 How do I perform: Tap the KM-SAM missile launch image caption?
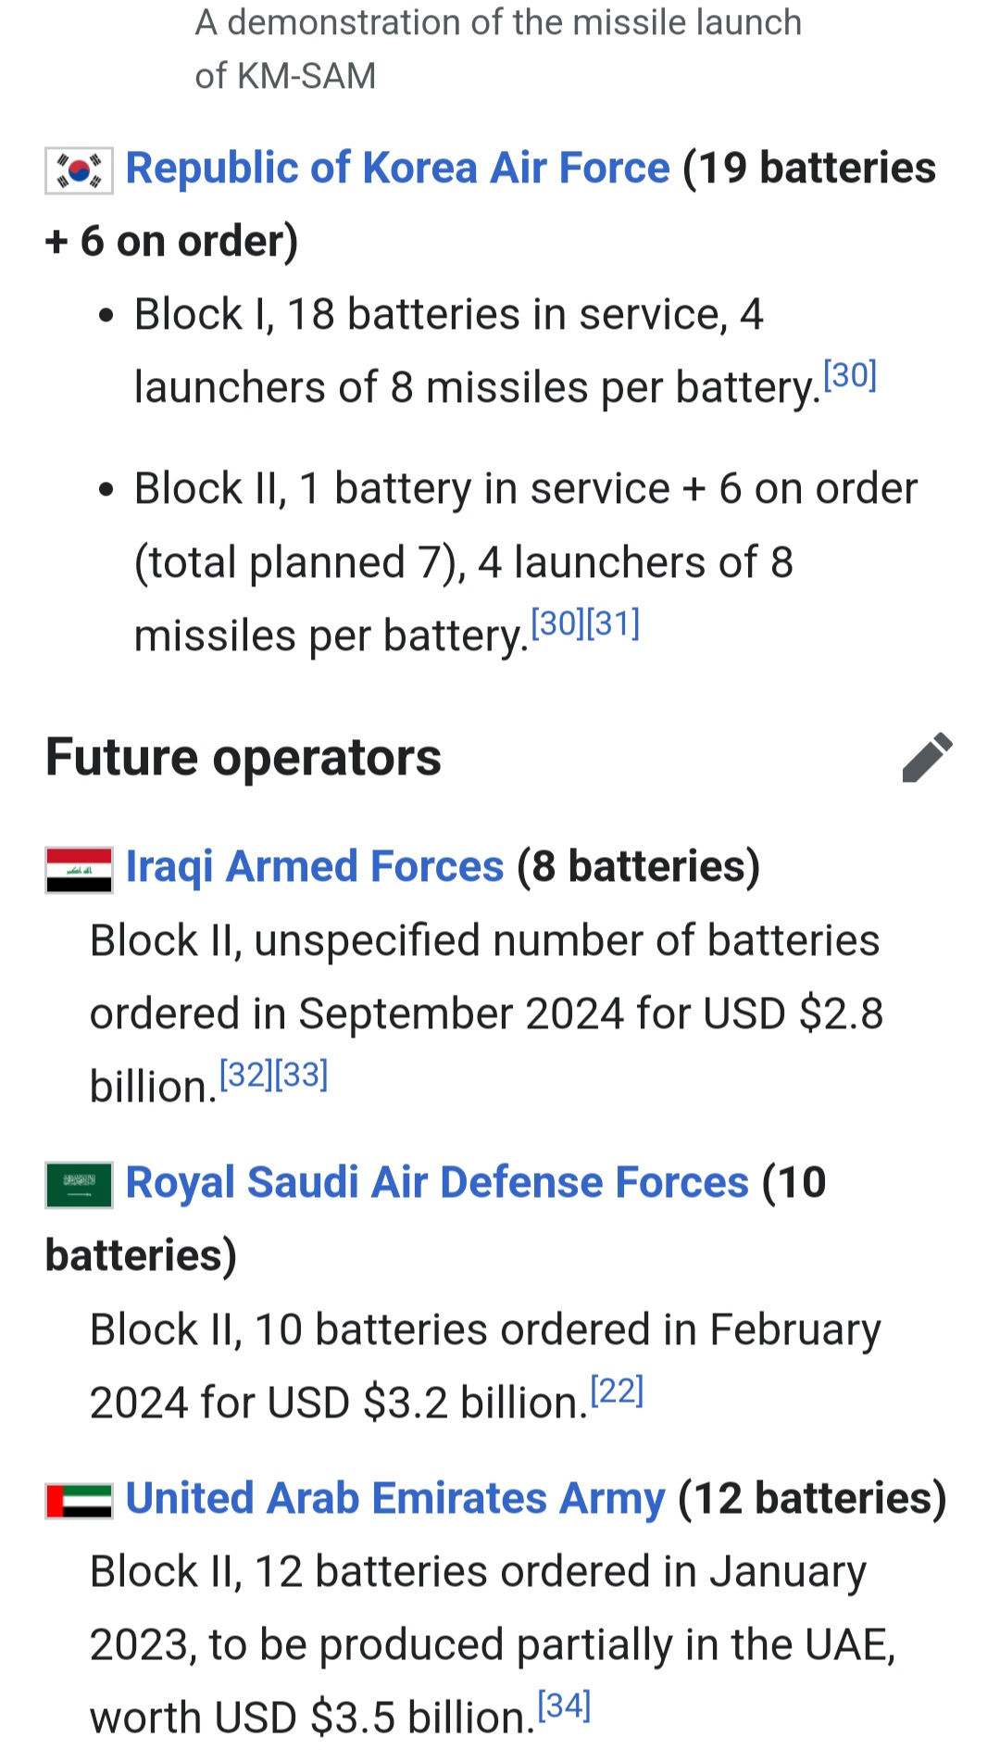(x=497, y=48)
